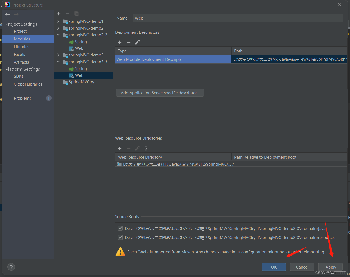The width and height of the screenshot is (350, 277).
Task: Open Problems section
Action: pyautogui.click(x=23, y=98)
